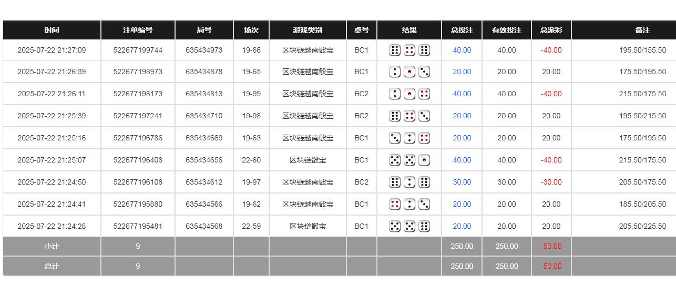This screenshot has height=285, width=676.
Task: Click the 总计 total row label
Action: point(52,267)
